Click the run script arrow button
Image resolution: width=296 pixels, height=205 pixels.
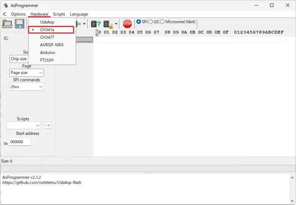[x=48, y=125]
